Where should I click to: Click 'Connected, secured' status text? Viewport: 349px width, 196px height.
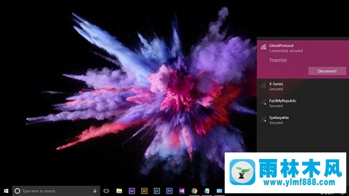[286, 51]
